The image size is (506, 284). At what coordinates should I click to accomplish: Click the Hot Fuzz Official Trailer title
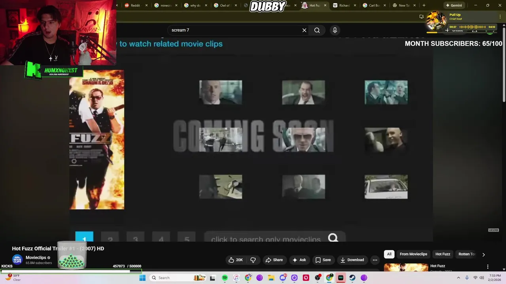(x=58, y=248)
